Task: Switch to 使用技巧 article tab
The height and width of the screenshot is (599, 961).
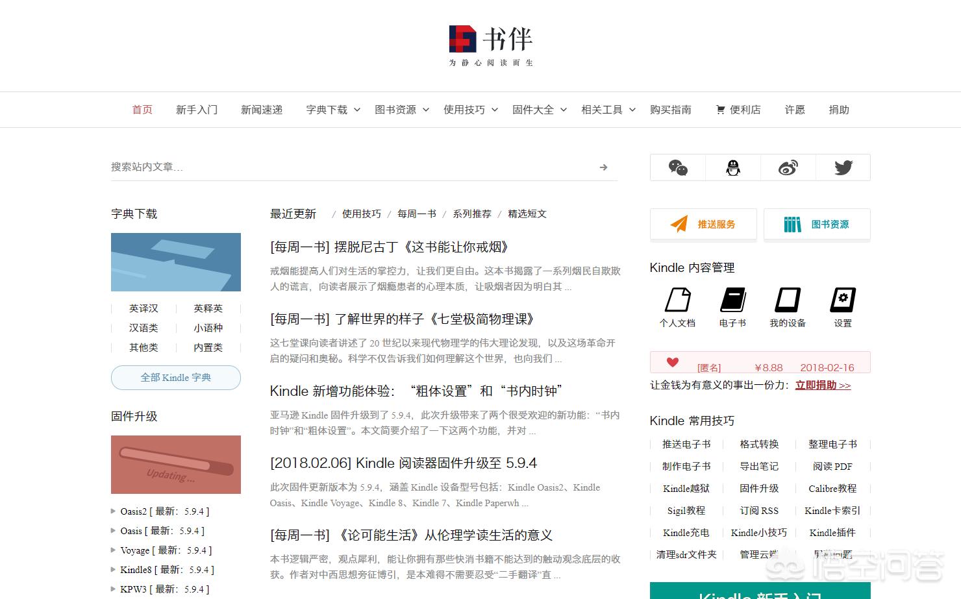Action: click(362, 214)
